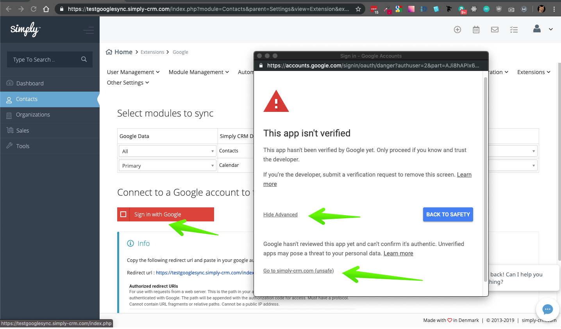Click BACK TO SAFETY button
Image resolution: width=561 pixels, height=329 pixels.
coord(448,214)
